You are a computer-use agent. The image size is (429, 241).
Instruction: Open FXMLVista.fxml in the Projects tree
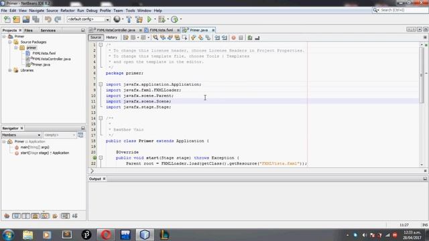44,54
